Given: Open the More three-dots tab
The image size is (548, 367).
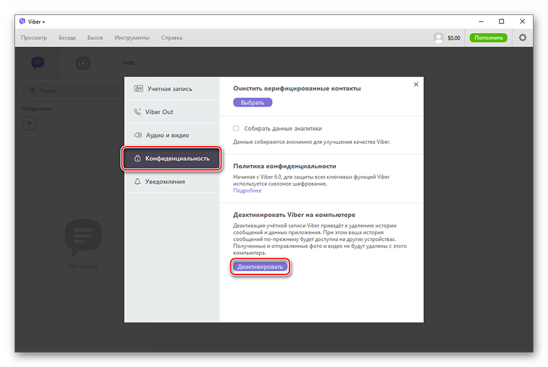Looking at the screenshot, I should click(129, 63).
